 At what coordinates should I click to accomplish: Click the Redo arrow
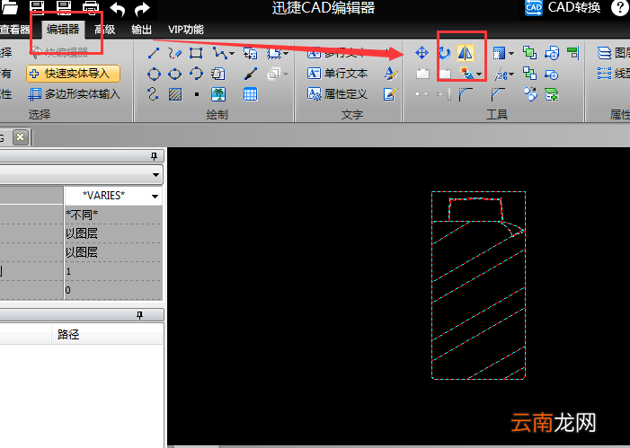[142, 9]
